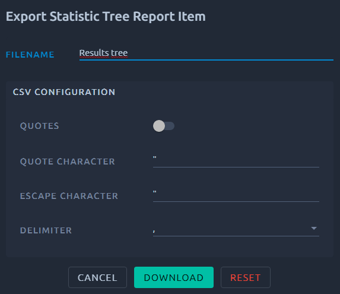Screen dimensions: 340x294
Task: Click the double-quote value under Quote Character
Action: coord(155,157)
